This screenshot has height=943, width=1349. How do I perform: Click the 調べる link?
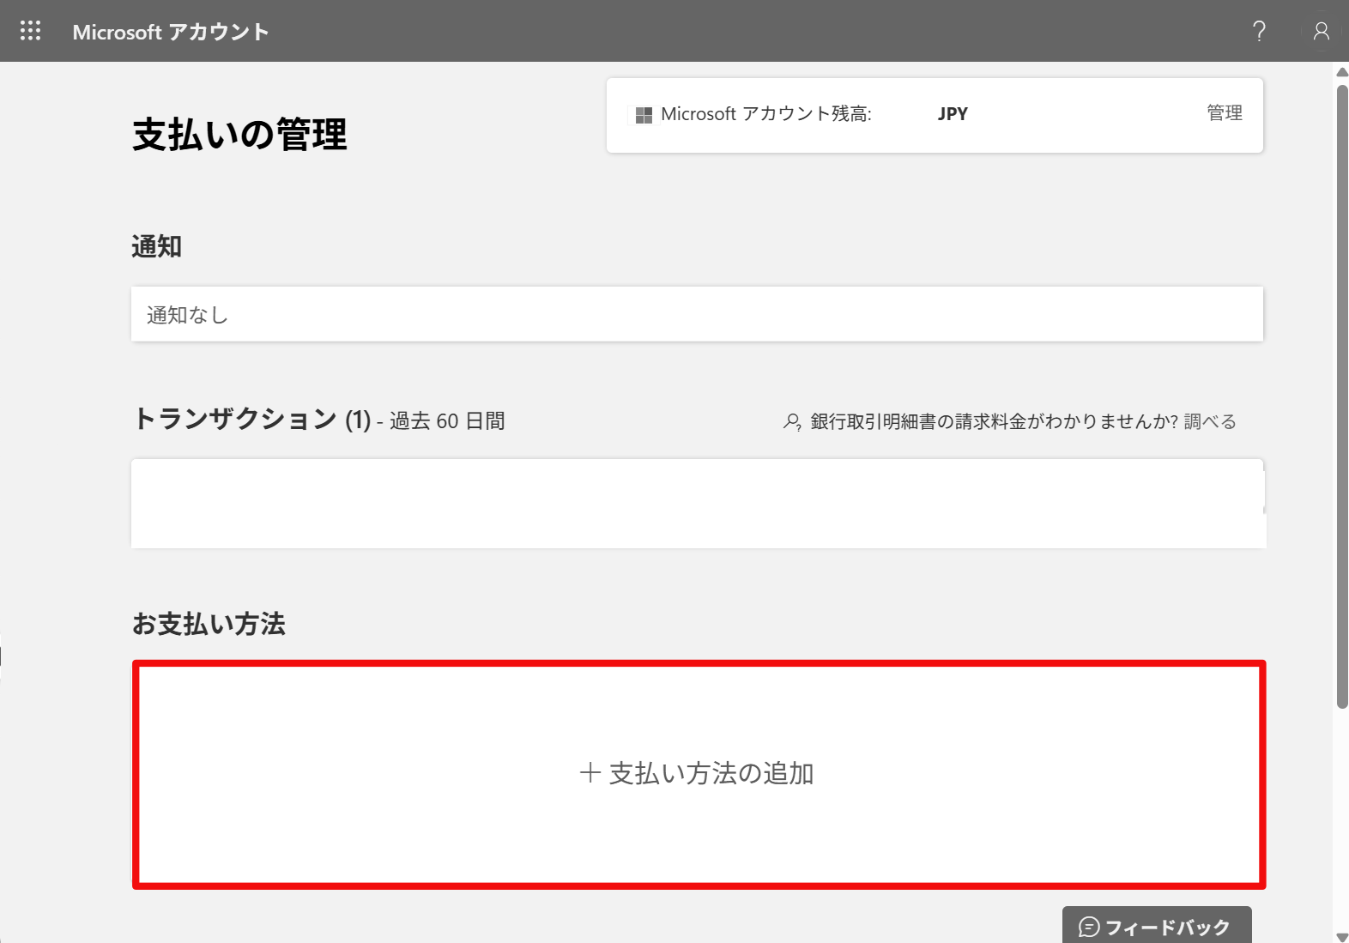click(1210, 421)
